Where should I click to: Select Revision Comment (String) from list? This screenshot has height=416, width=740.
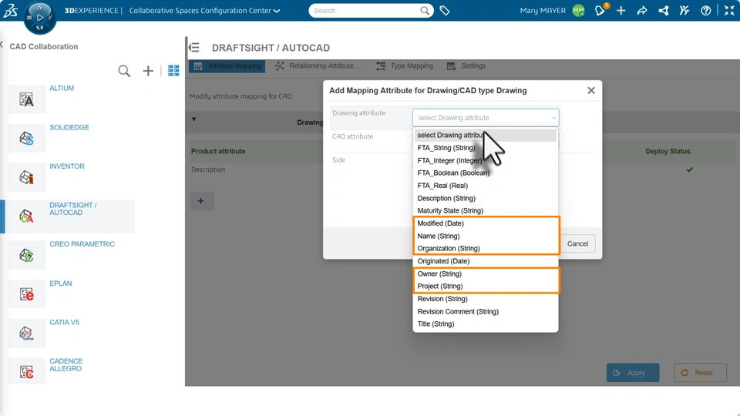point(458,311)
